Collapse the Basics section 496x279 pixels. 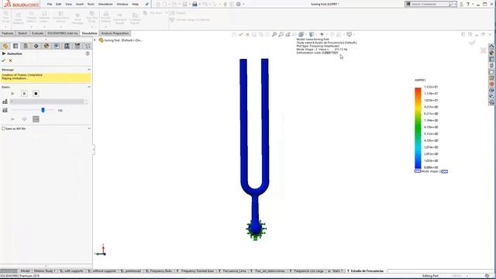tap(89, 87)
